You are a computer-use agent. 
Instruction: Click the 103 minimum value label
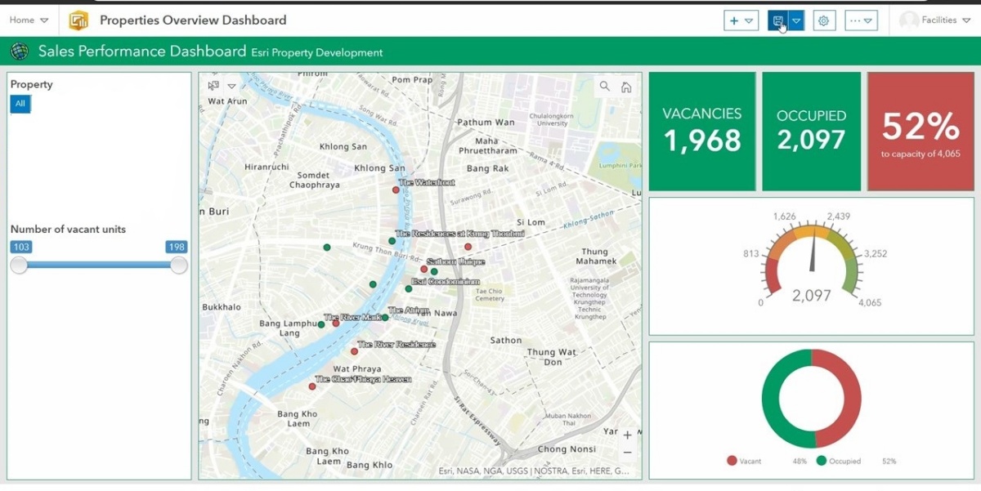[20, 247]
